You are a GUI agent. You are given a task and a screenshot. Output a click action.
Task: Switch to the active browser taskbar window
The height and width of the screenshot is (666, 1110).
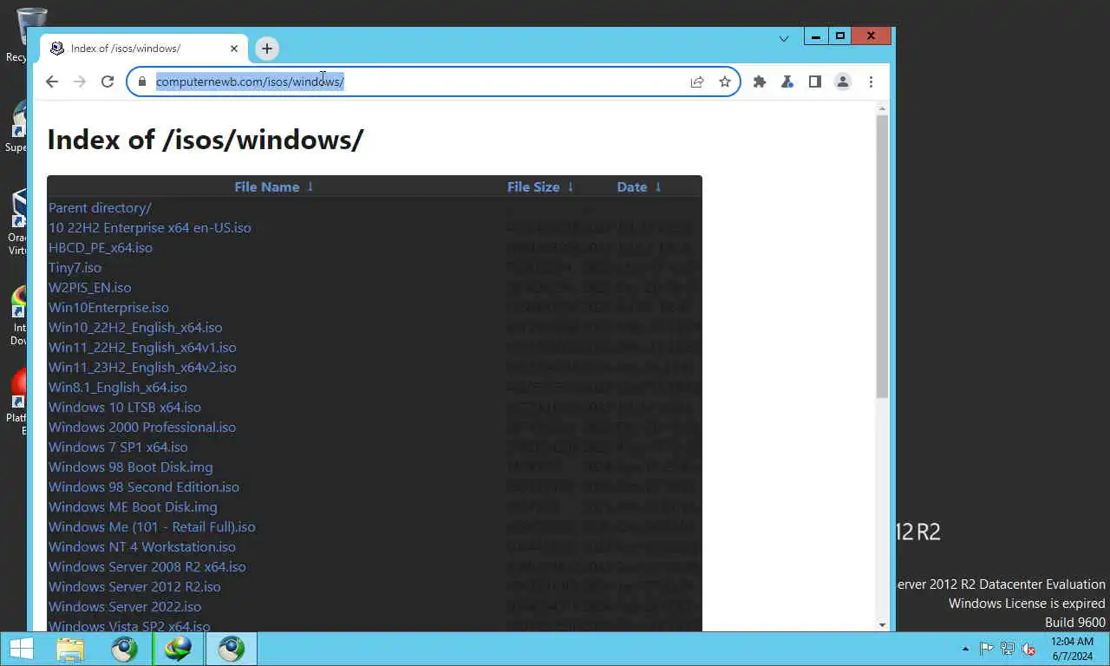coord(232,649)
